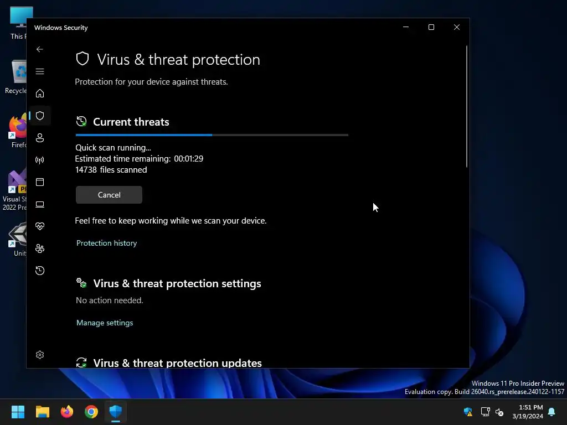Open Firewall & network protection sidebar icon
Viewport: 567px width, 425px height.
pos(40,160)
